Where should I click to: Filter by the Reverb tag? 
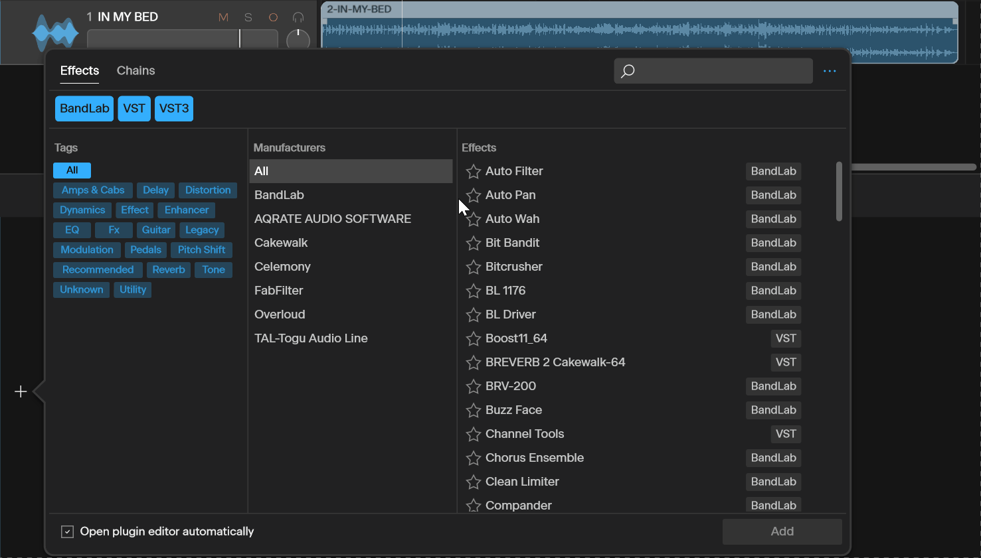[169, 270]
